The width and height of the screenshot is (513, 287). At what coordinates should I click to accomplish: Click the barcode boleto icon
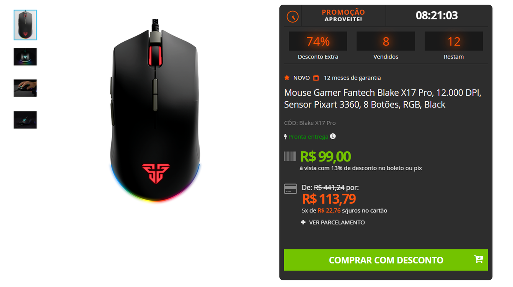(x=290, y=156)
